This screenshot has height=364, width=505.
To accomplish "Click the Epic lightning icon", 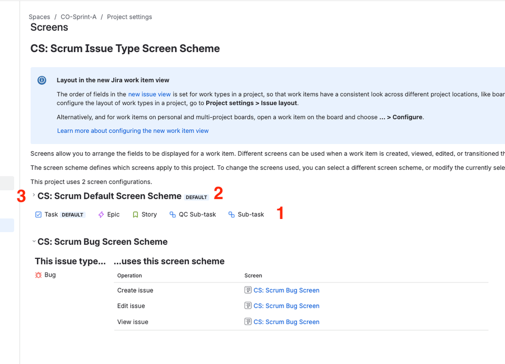I will (x=101, y=214).
